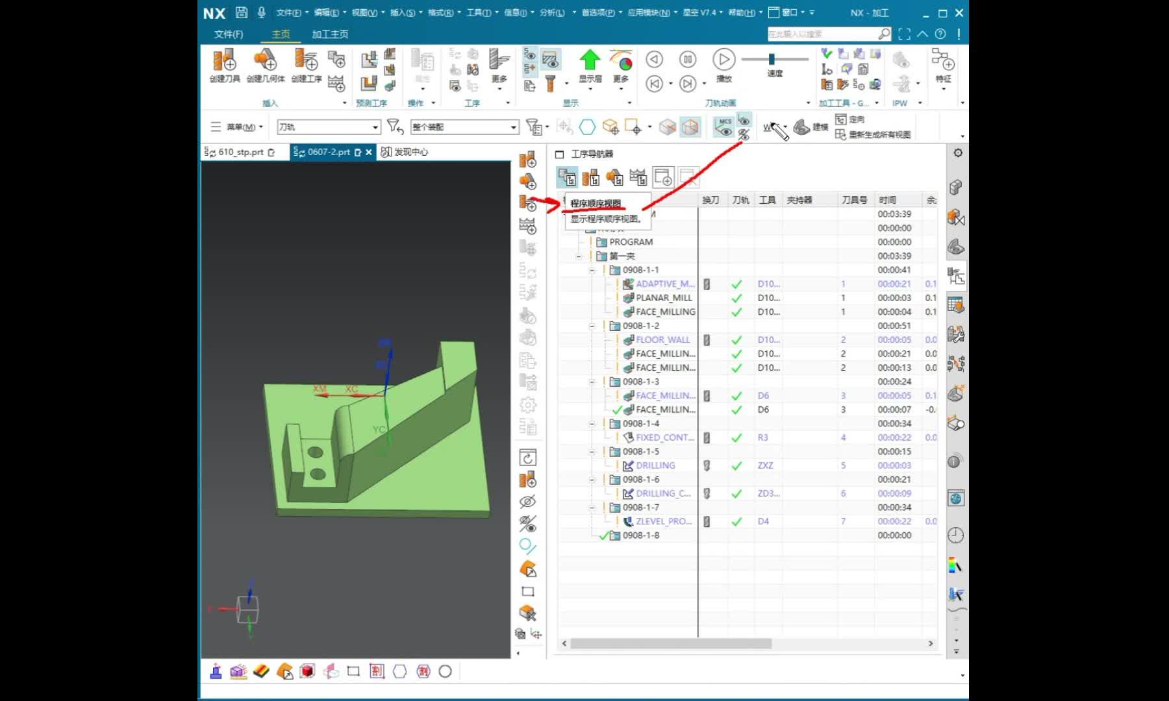Jump to next operation in animation
This screenshot has width=1169, height=701.
coord(688,84)
